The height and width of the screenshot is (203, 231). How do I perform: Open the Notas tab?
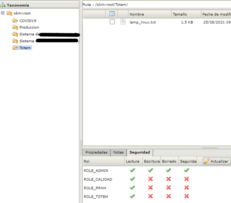tap(118, 152)
